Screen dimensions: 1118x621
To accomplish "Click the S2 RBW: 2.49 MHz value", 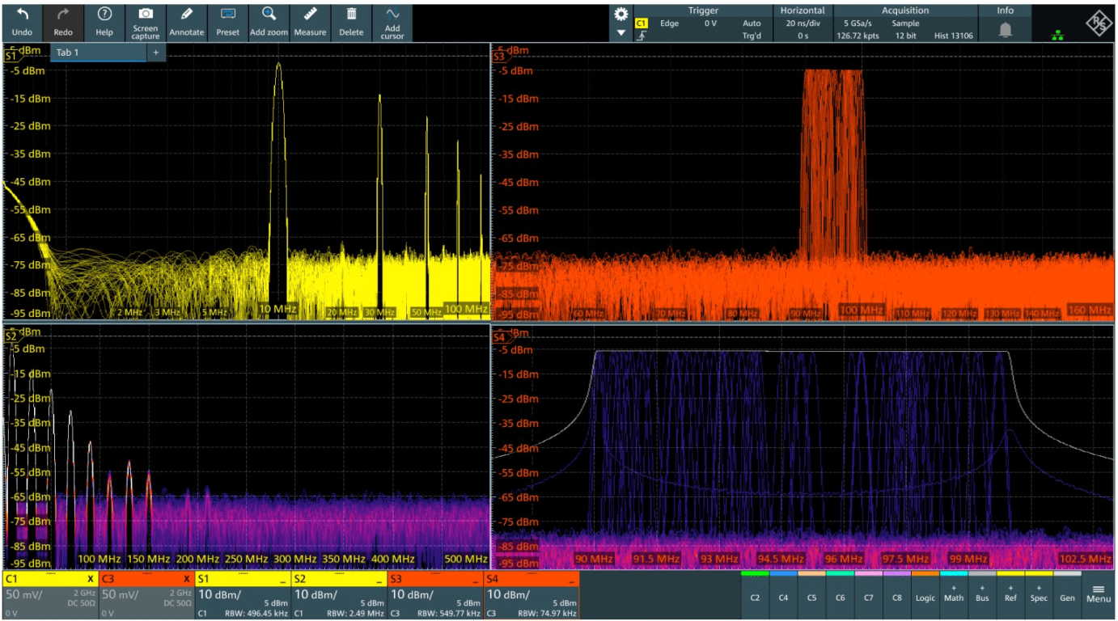I will pos(357,614).
